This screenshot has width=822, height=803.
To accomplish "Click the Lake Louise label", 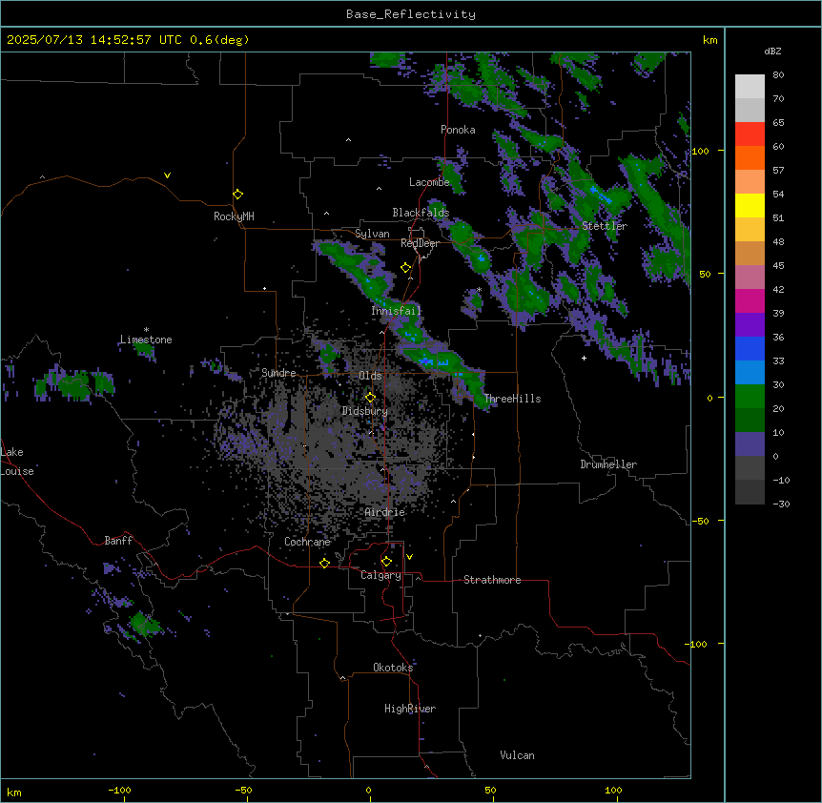I will click(17, 462).
